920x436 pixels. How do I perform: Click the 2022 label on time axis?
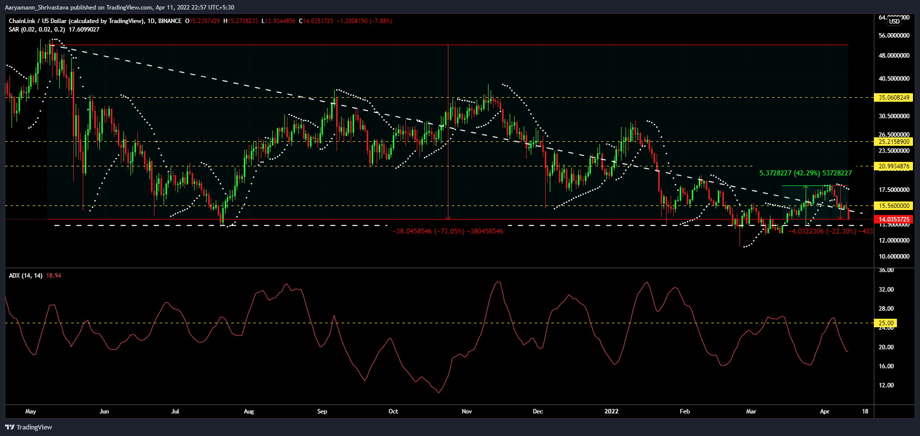[x=611, y=411]
